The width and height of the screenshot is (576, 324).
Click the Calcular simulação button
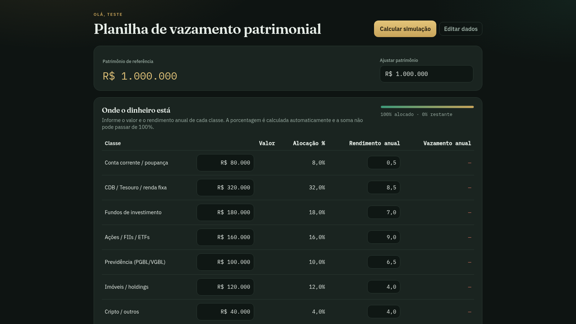pyautogui.click(x=405, y=29)
